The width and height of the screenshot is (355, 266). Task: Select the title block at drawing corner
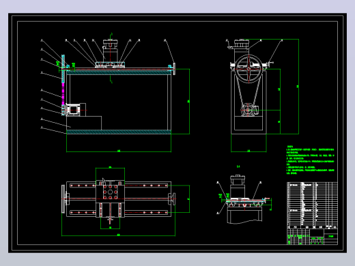[x=312, y=237]
